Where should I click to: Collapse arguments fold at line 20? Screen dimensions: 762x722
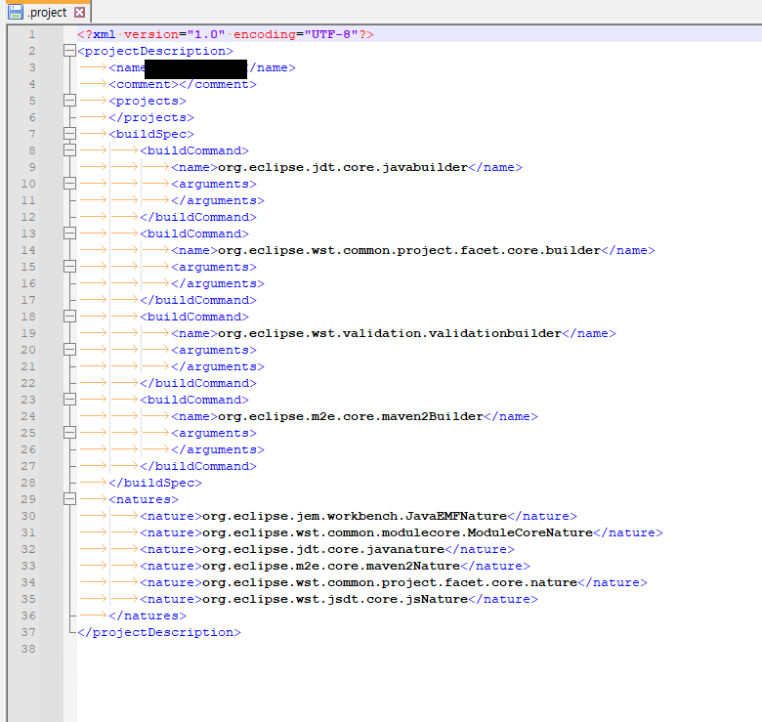tap(70, 350)
